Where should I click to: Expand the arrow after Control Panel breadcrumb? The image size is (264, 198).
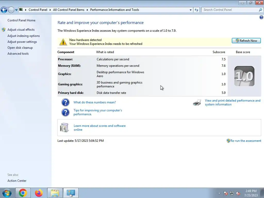(x=50, y=10)
